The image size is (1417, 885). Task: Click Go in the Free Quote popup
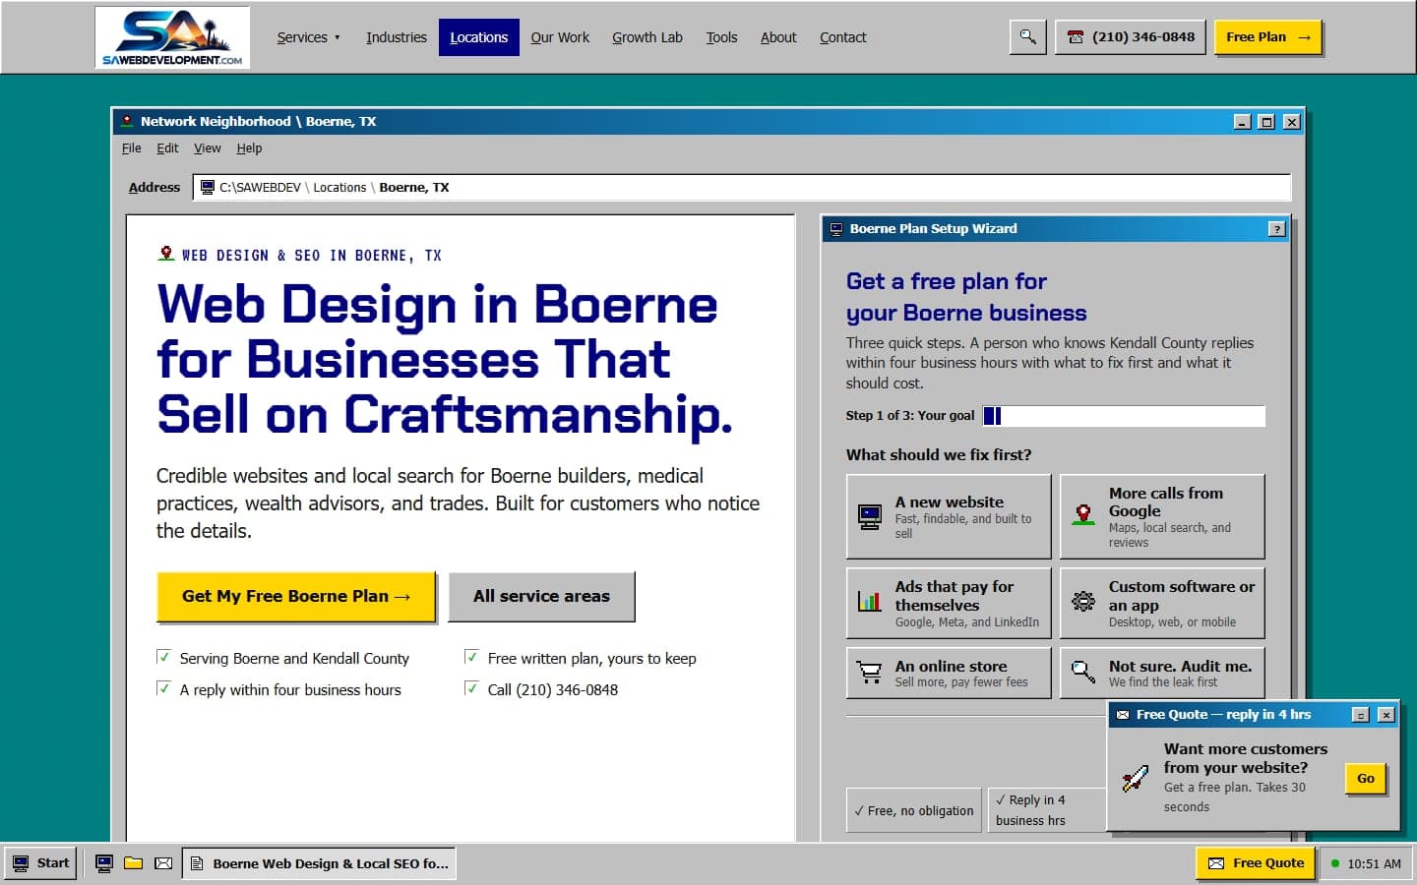coord(1366,779)
